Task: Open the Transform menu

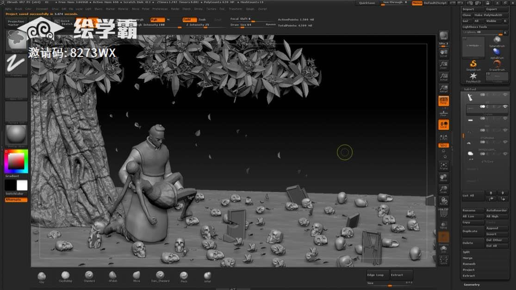Action: (235, 9)
